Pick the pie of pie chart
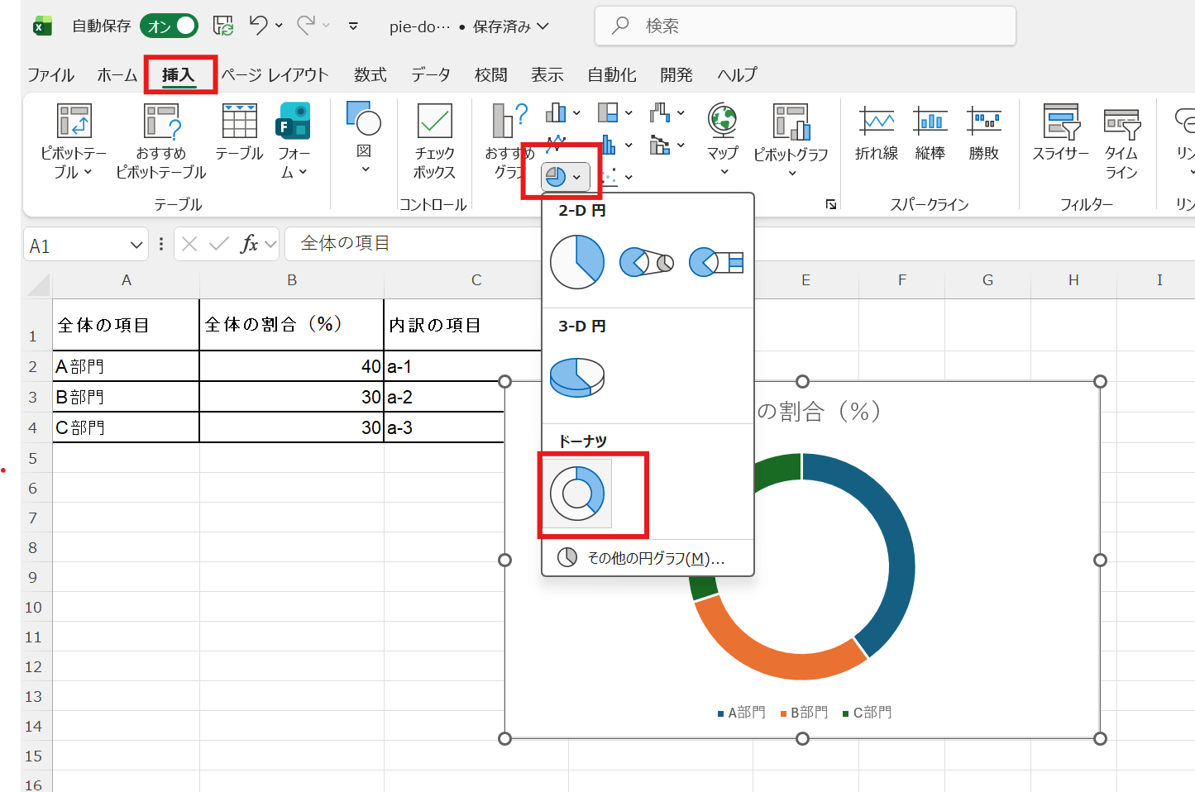This screenshot has width=1195, height=792. 646,262
